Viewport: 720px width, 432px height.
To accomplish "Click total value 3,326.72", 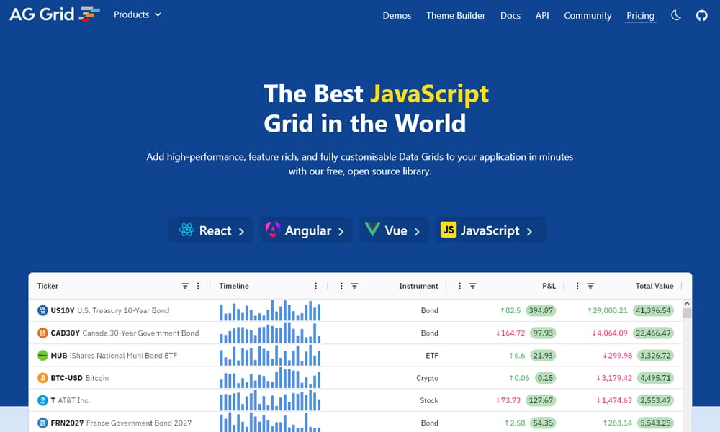I will coord(655,356).
